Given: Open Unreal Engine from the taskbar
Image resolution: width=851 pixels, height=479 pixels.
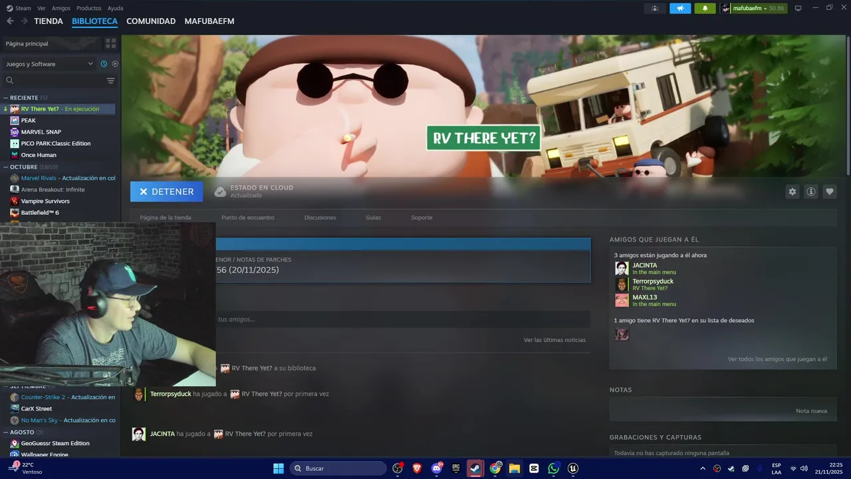Looking at the screenshot, I should 573,468.
